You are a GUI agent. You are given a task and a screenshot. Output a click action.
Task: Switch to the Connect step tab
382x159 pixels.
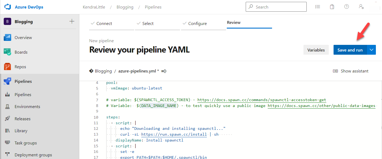(x=104, y=23)
